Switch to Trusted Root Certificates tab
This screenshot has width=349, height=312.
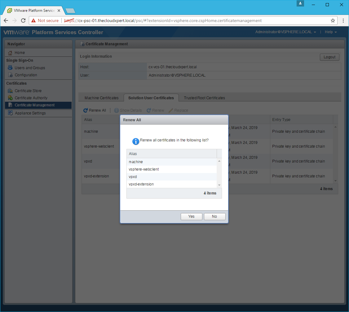tap(204, 98)
